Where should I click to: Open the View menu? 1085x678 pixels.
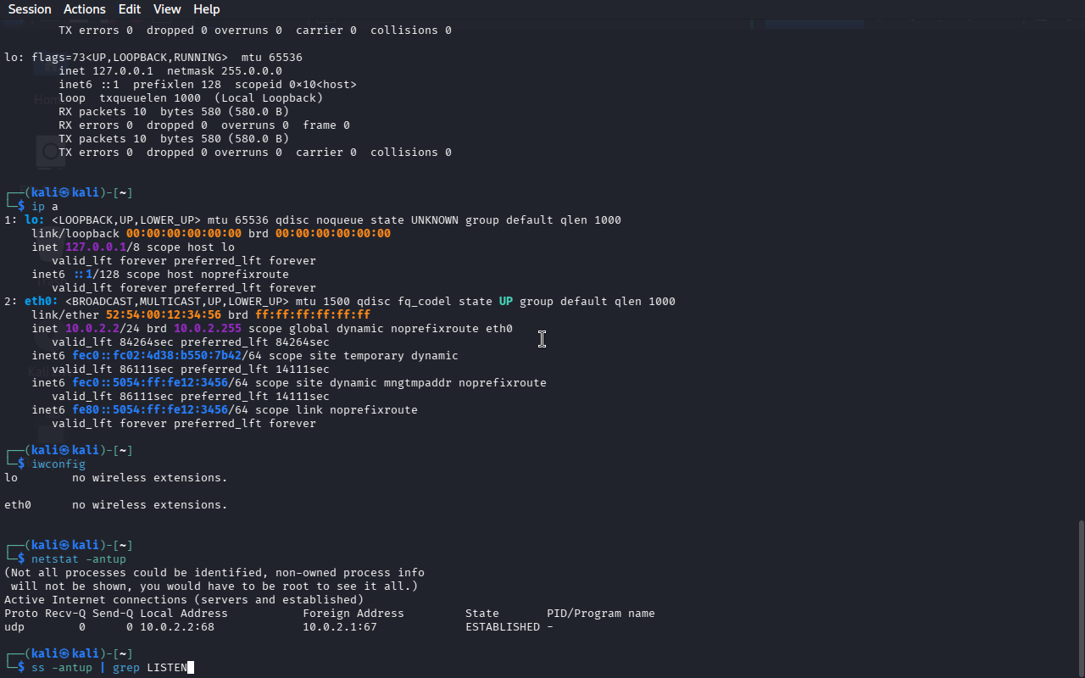point(167,9)
